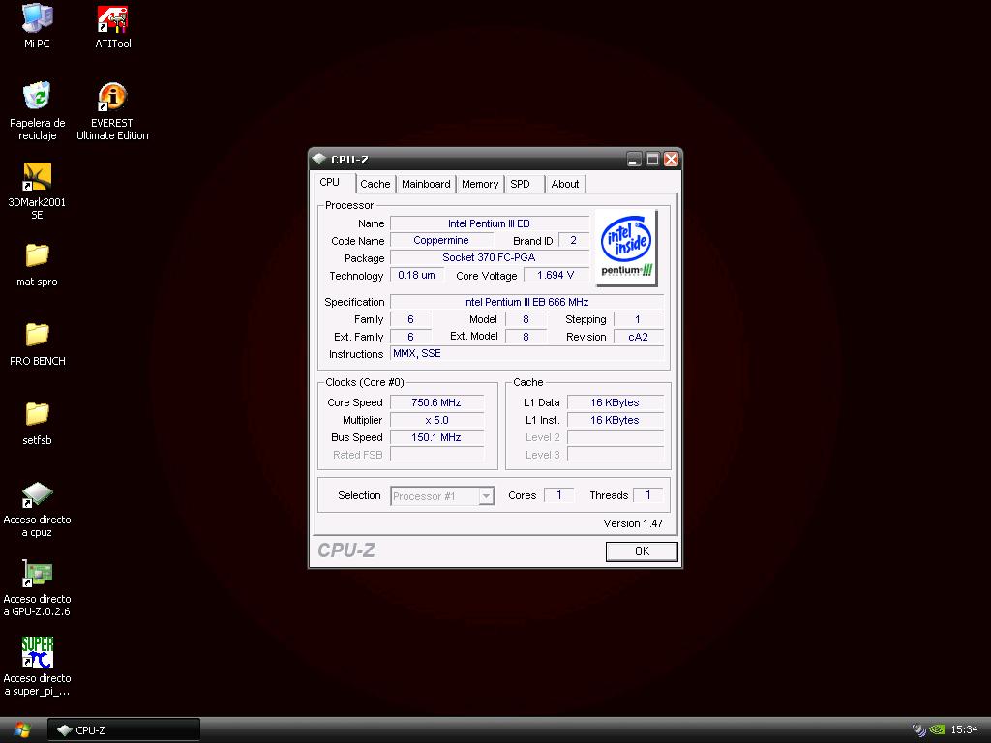Click CPU-Z taskbar button
The image size is (991, 743).
[x=124, y=730]
